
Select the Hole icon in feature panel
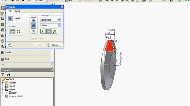[x=3, y=24]
